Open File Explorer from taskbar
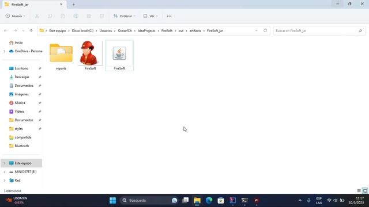The height and width of the screenshot is (207, 369). pos(197,201)
